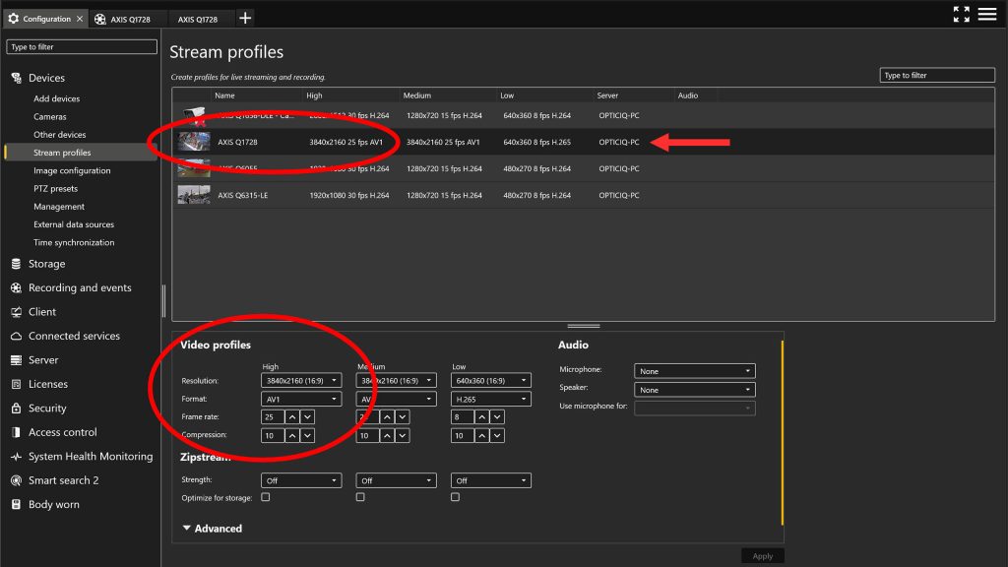Tick Optimize for storage for Low profile
Viewport: 1008px width, 567px height.
[x=455, y=498]
